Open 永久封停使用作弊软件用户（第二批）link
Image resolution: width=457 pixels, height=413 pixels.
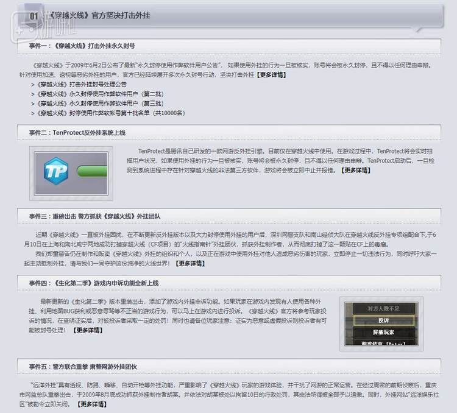pos(97,94)
